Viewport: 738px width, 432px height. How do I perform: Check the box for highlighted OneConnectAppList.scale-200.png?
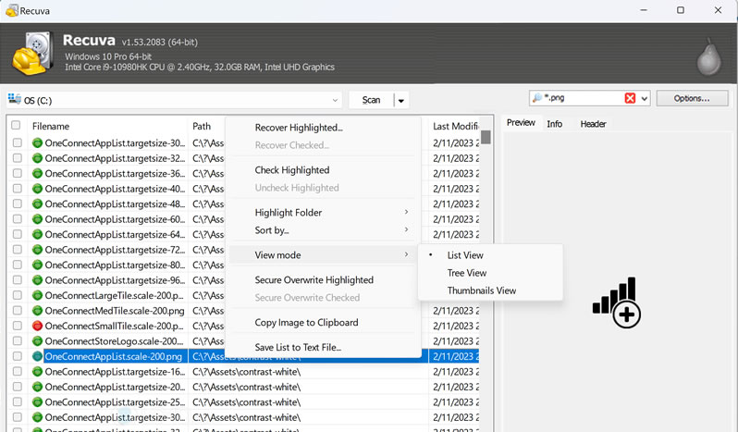point(18,356)
